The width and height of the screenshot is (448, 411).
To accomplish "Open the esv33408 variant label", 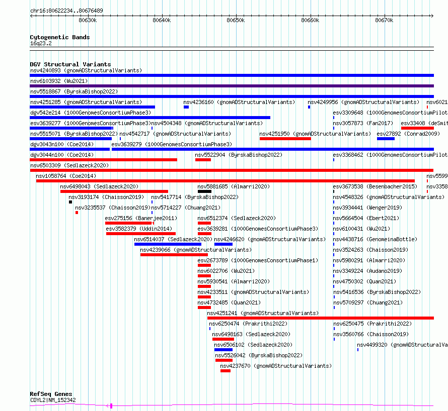I will (424, 123).
